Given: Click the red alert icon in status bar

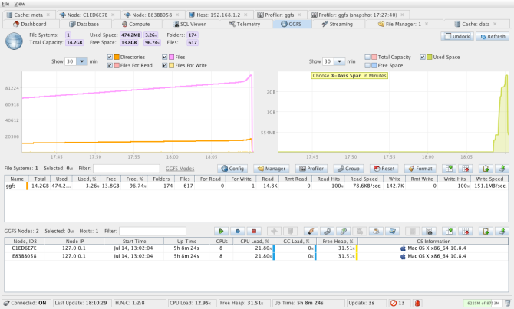Looking at the screenshot, I should click(x=417, y=303).
